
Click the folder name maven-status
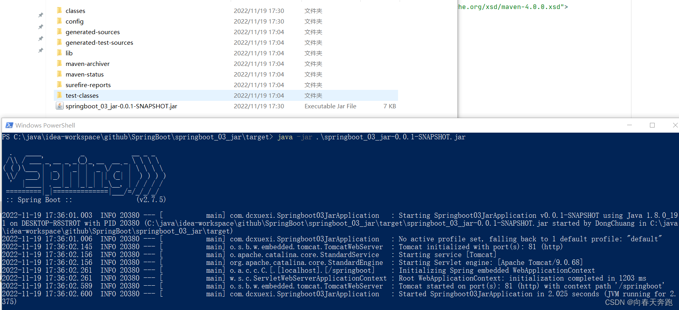tap(85, 74)
